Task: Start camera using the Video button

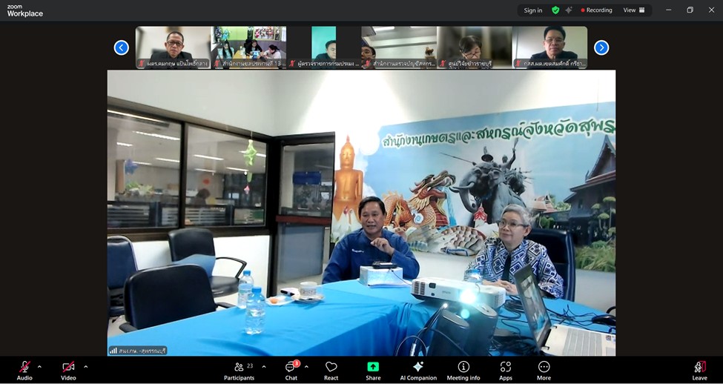Action: pyautogui.click(x=68, y=368)
